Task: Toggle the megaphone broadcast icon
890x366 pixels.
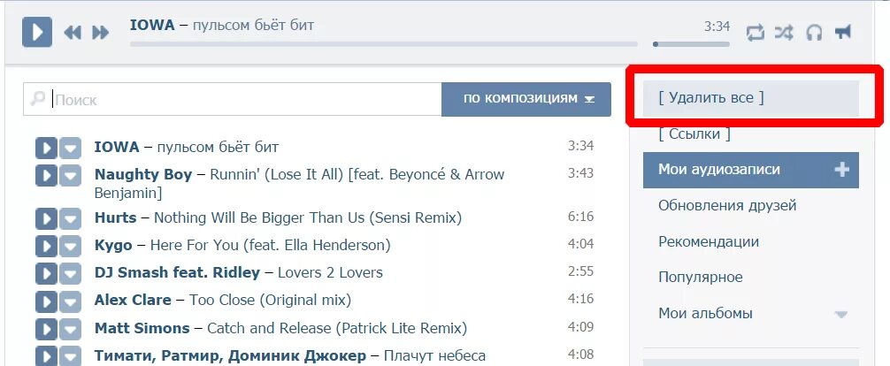Action: click(843, 32)
